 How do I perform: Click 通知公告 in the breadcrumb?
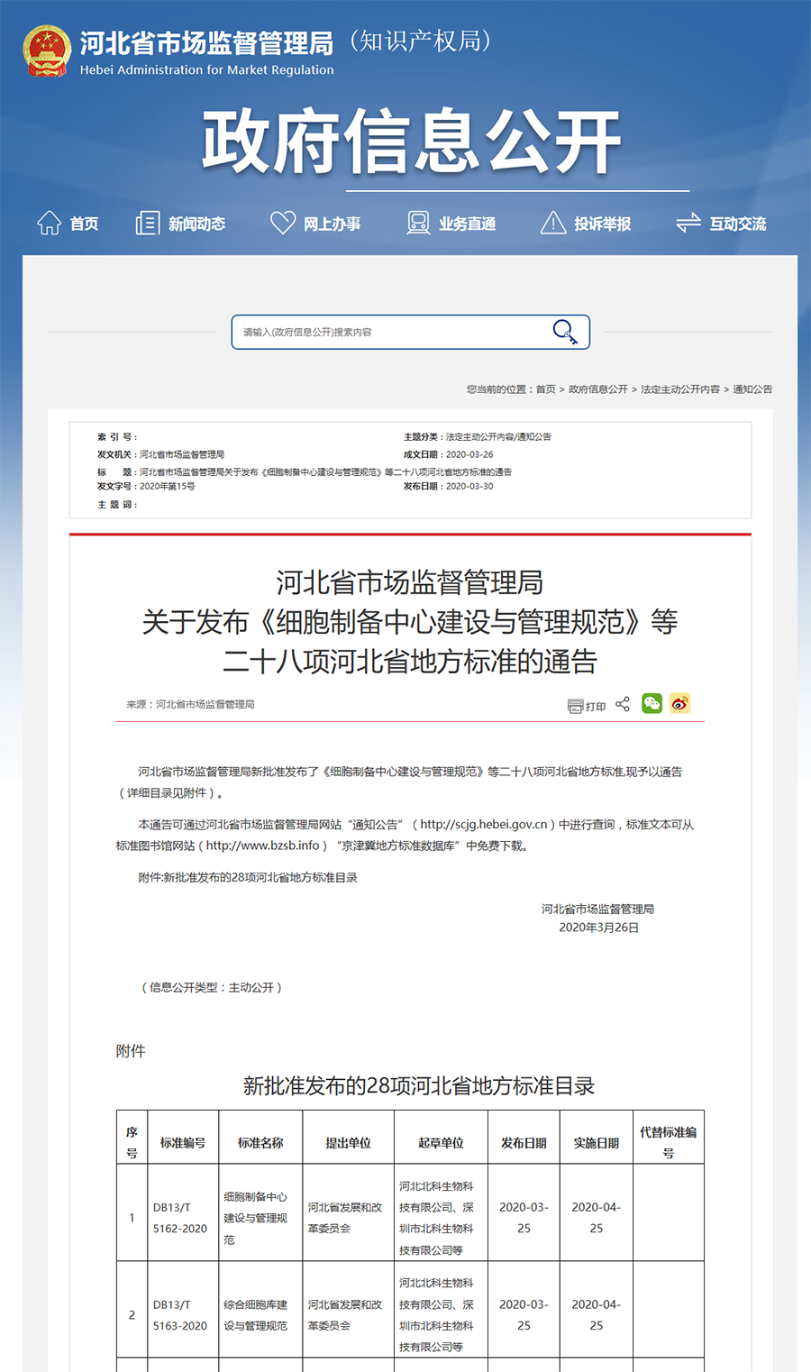[752, 389]
